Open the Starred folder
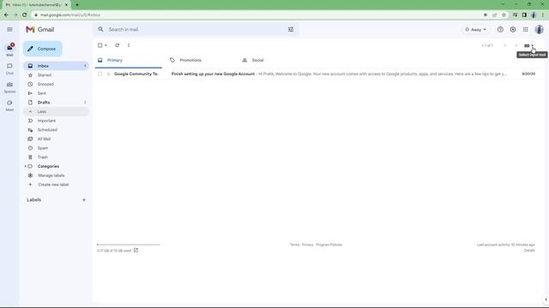The height and width of the screenshot is (308, 549). (56, 75)
